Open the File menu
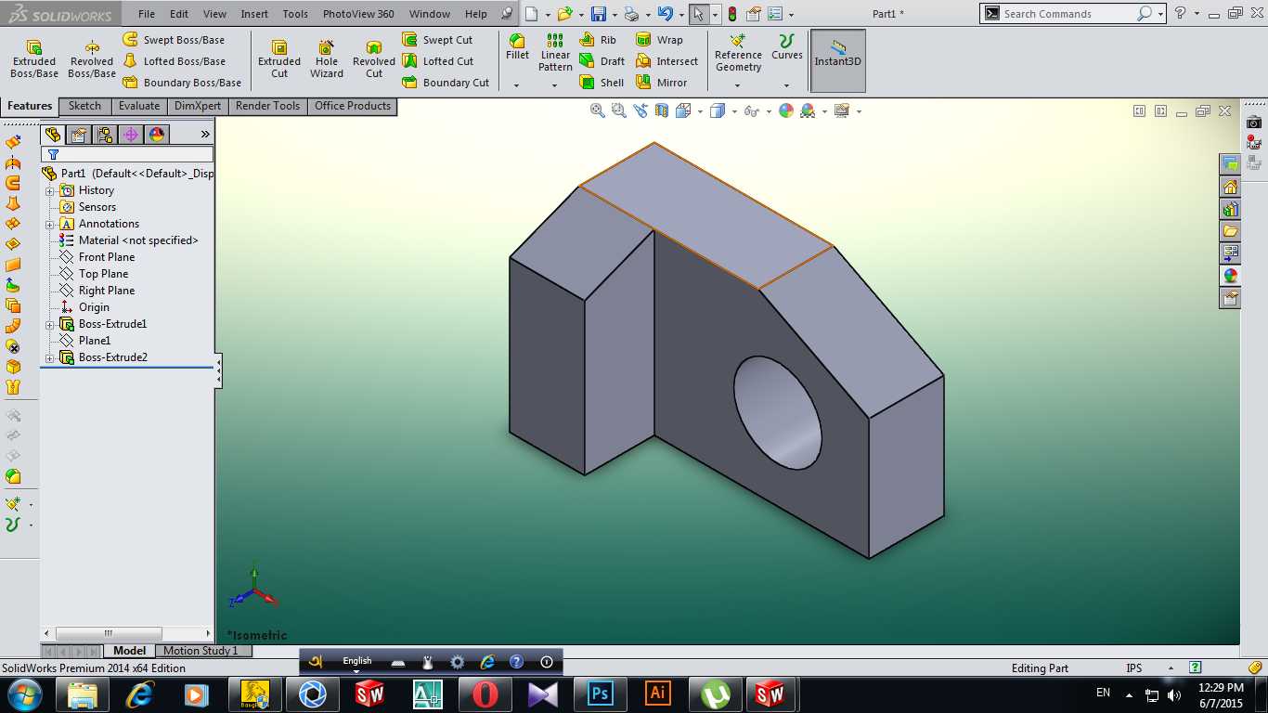 pos(147,14)
